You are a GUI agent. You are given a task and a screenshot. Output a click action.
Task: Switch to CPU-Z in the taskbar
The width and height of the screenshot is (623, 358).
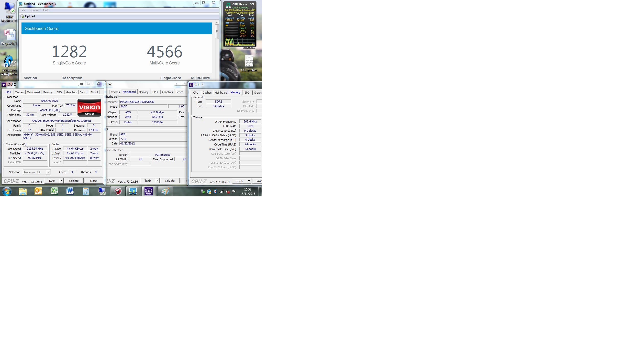tap(149, 191)
